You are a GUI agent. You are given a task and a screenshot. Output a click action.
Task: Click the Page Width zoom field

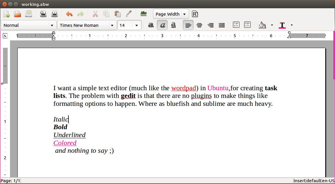coord(167,14)
